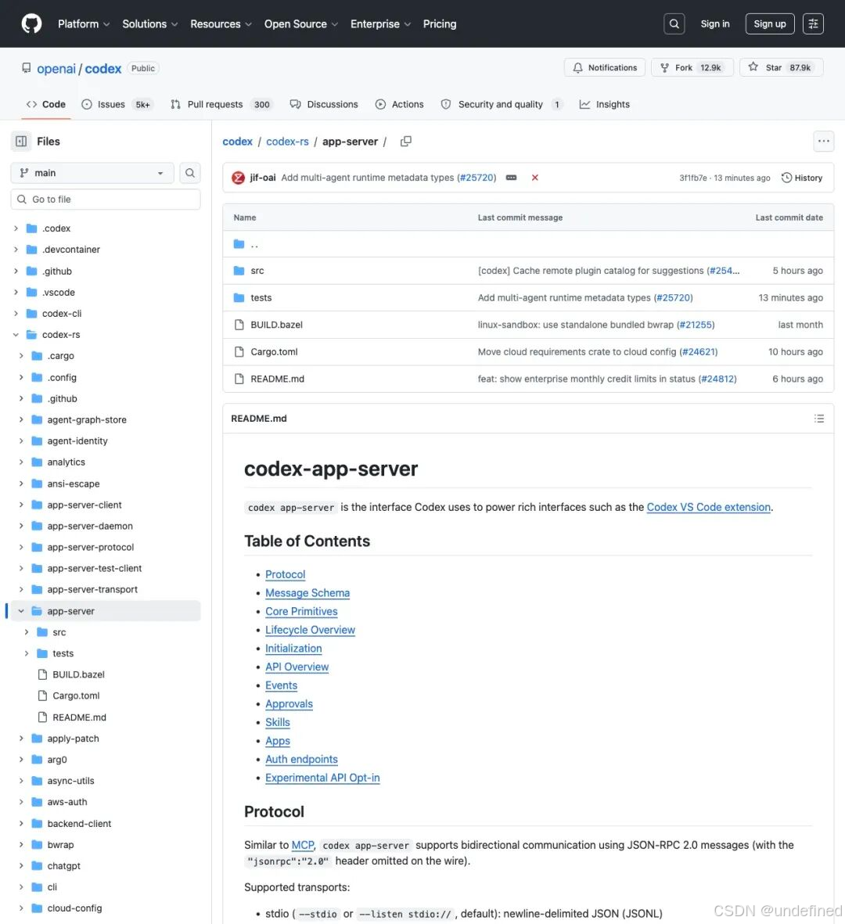Viewport: 845px width, 924px height.
Task: Open BUILD.bazel in file table
Action: point(276,325)
